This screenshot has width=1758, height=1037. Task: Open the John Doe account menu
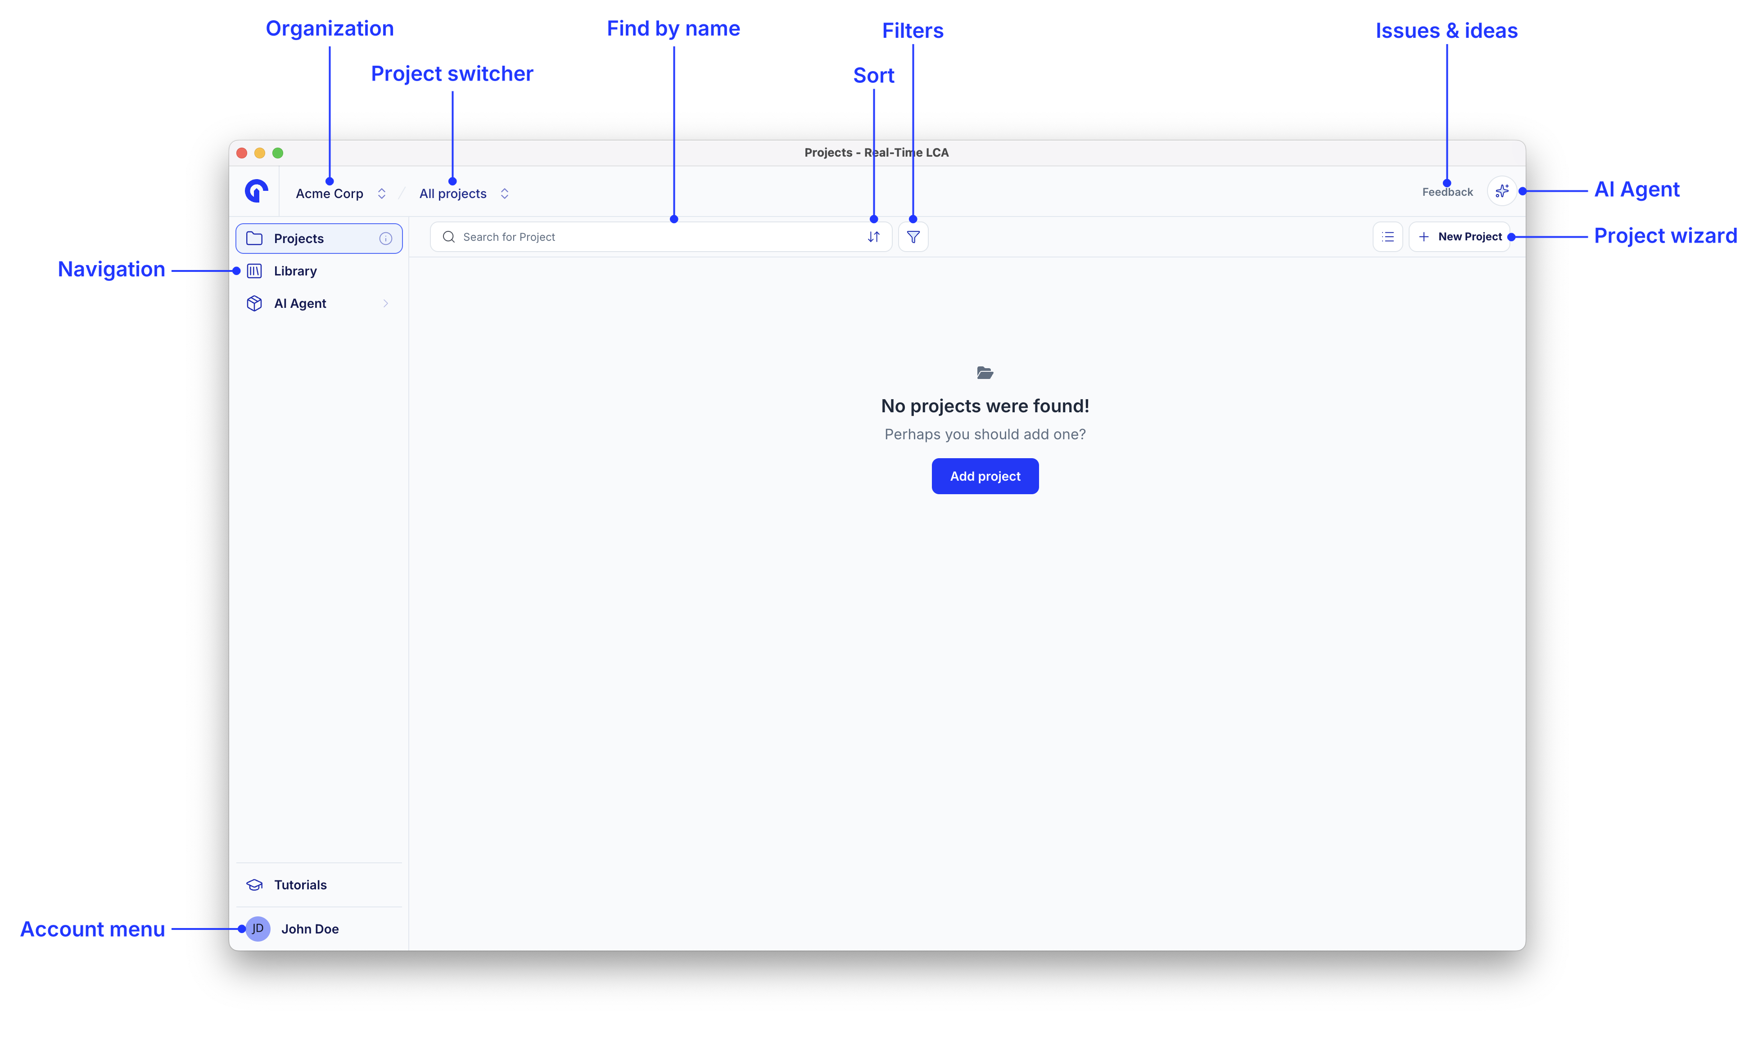319,929
